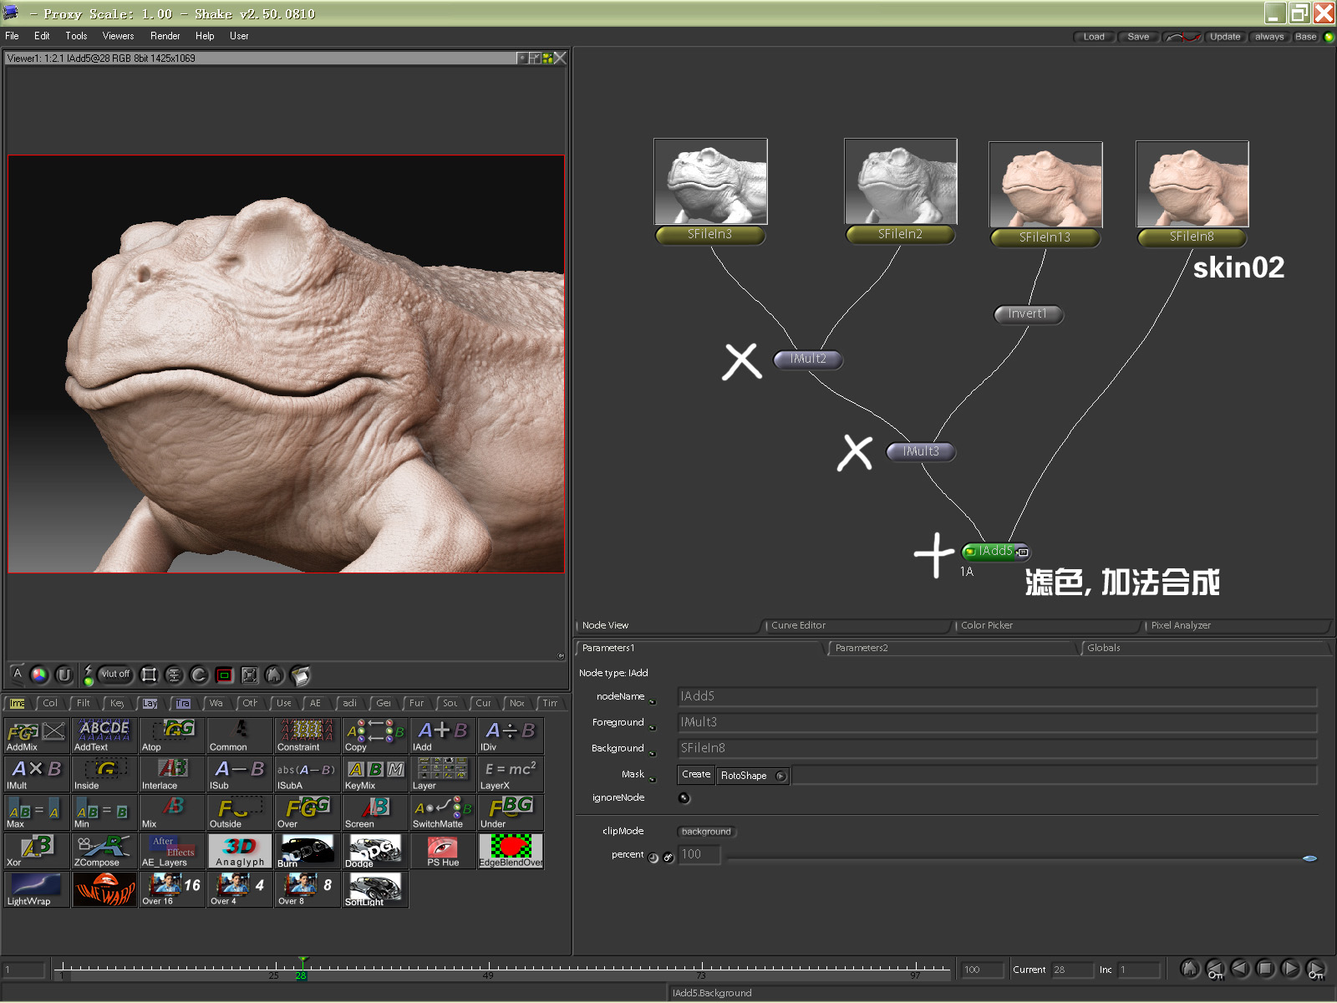
Task: Insert a Screen node
Action: point(375,812)
